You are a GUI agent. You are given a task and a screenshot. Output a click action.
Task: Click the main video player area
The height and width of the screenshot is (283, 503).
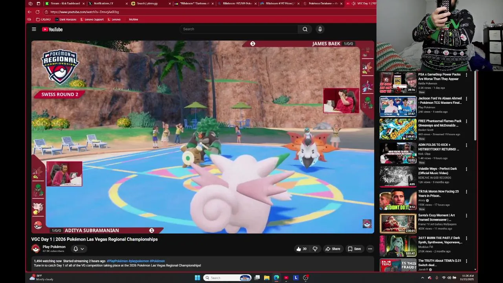click(x=203, y=137)
